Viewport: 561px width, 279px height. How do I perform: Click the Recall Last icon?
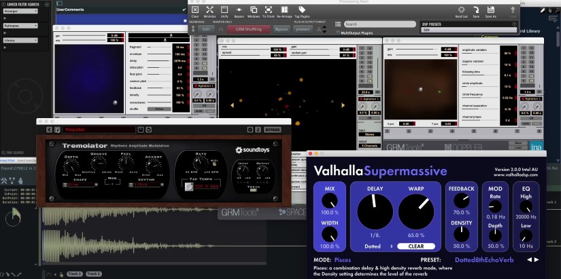point(461,11)
